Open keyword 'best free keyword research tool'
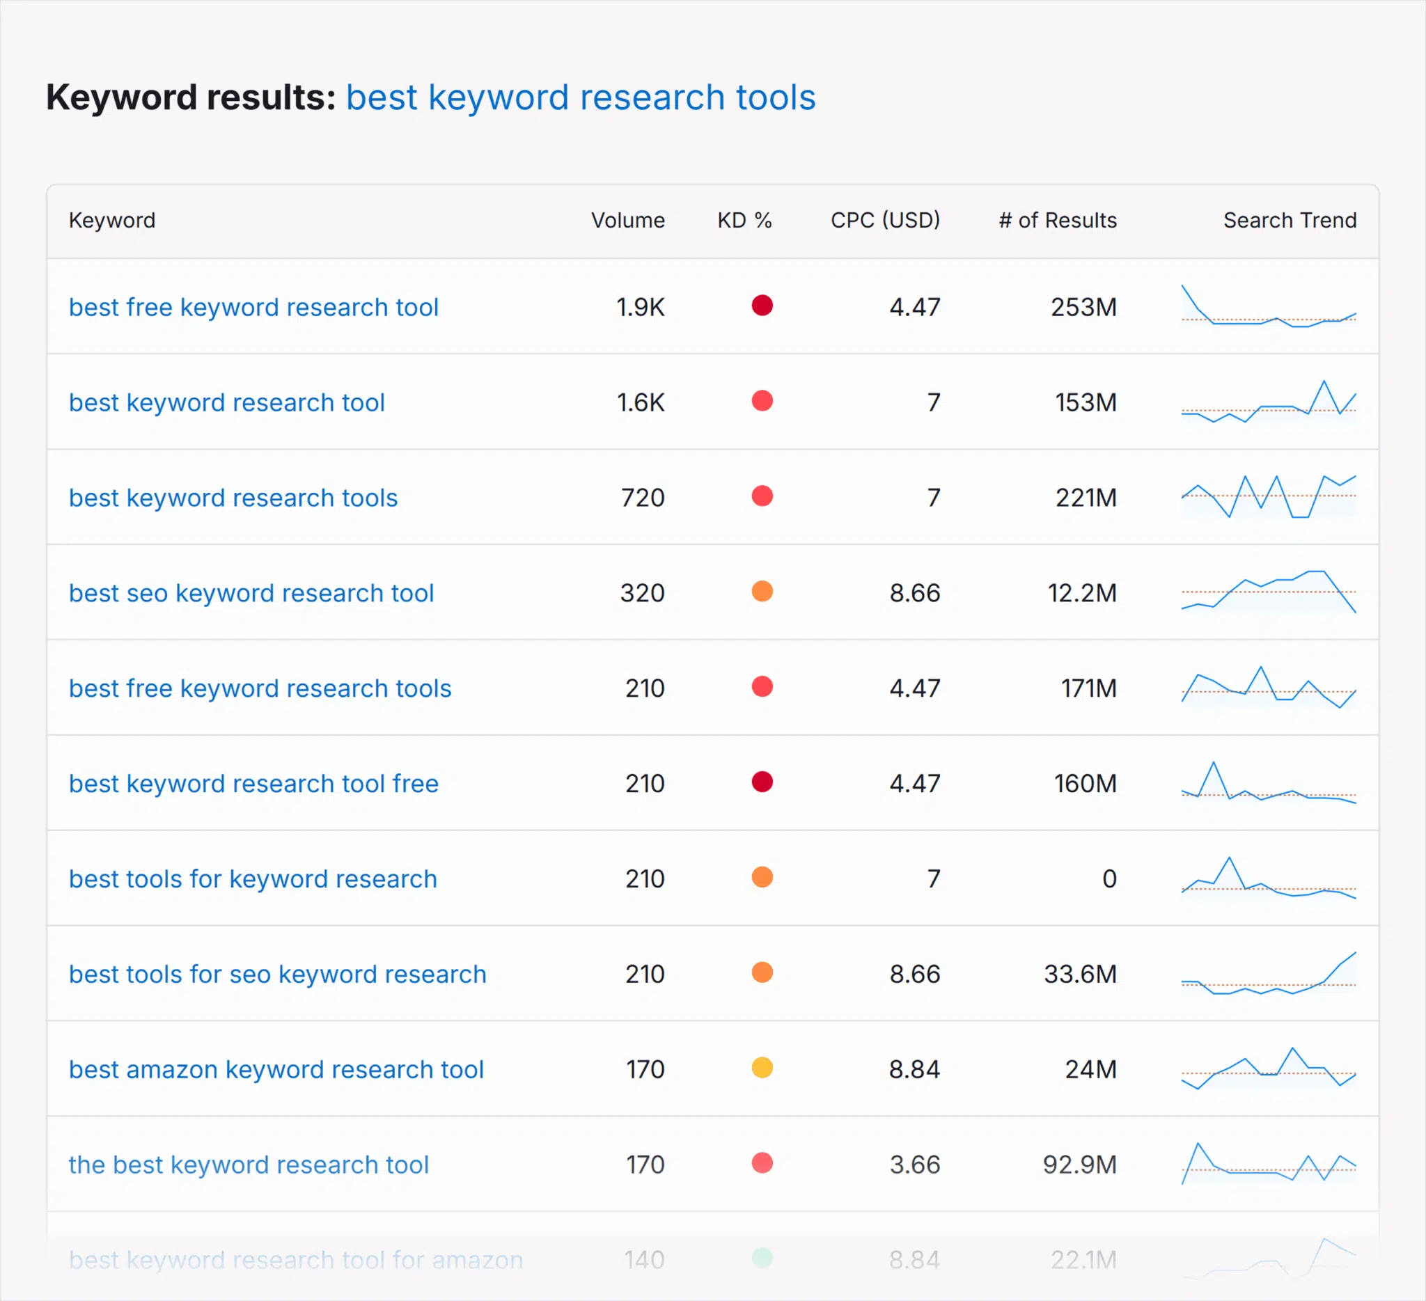Screen dimensions: 1426x1301 point(253,308)
